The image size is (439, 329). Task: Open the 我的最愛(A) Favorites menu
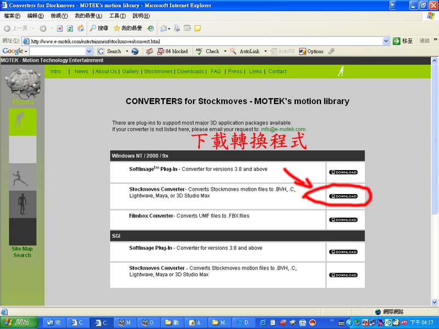(88, 16)
